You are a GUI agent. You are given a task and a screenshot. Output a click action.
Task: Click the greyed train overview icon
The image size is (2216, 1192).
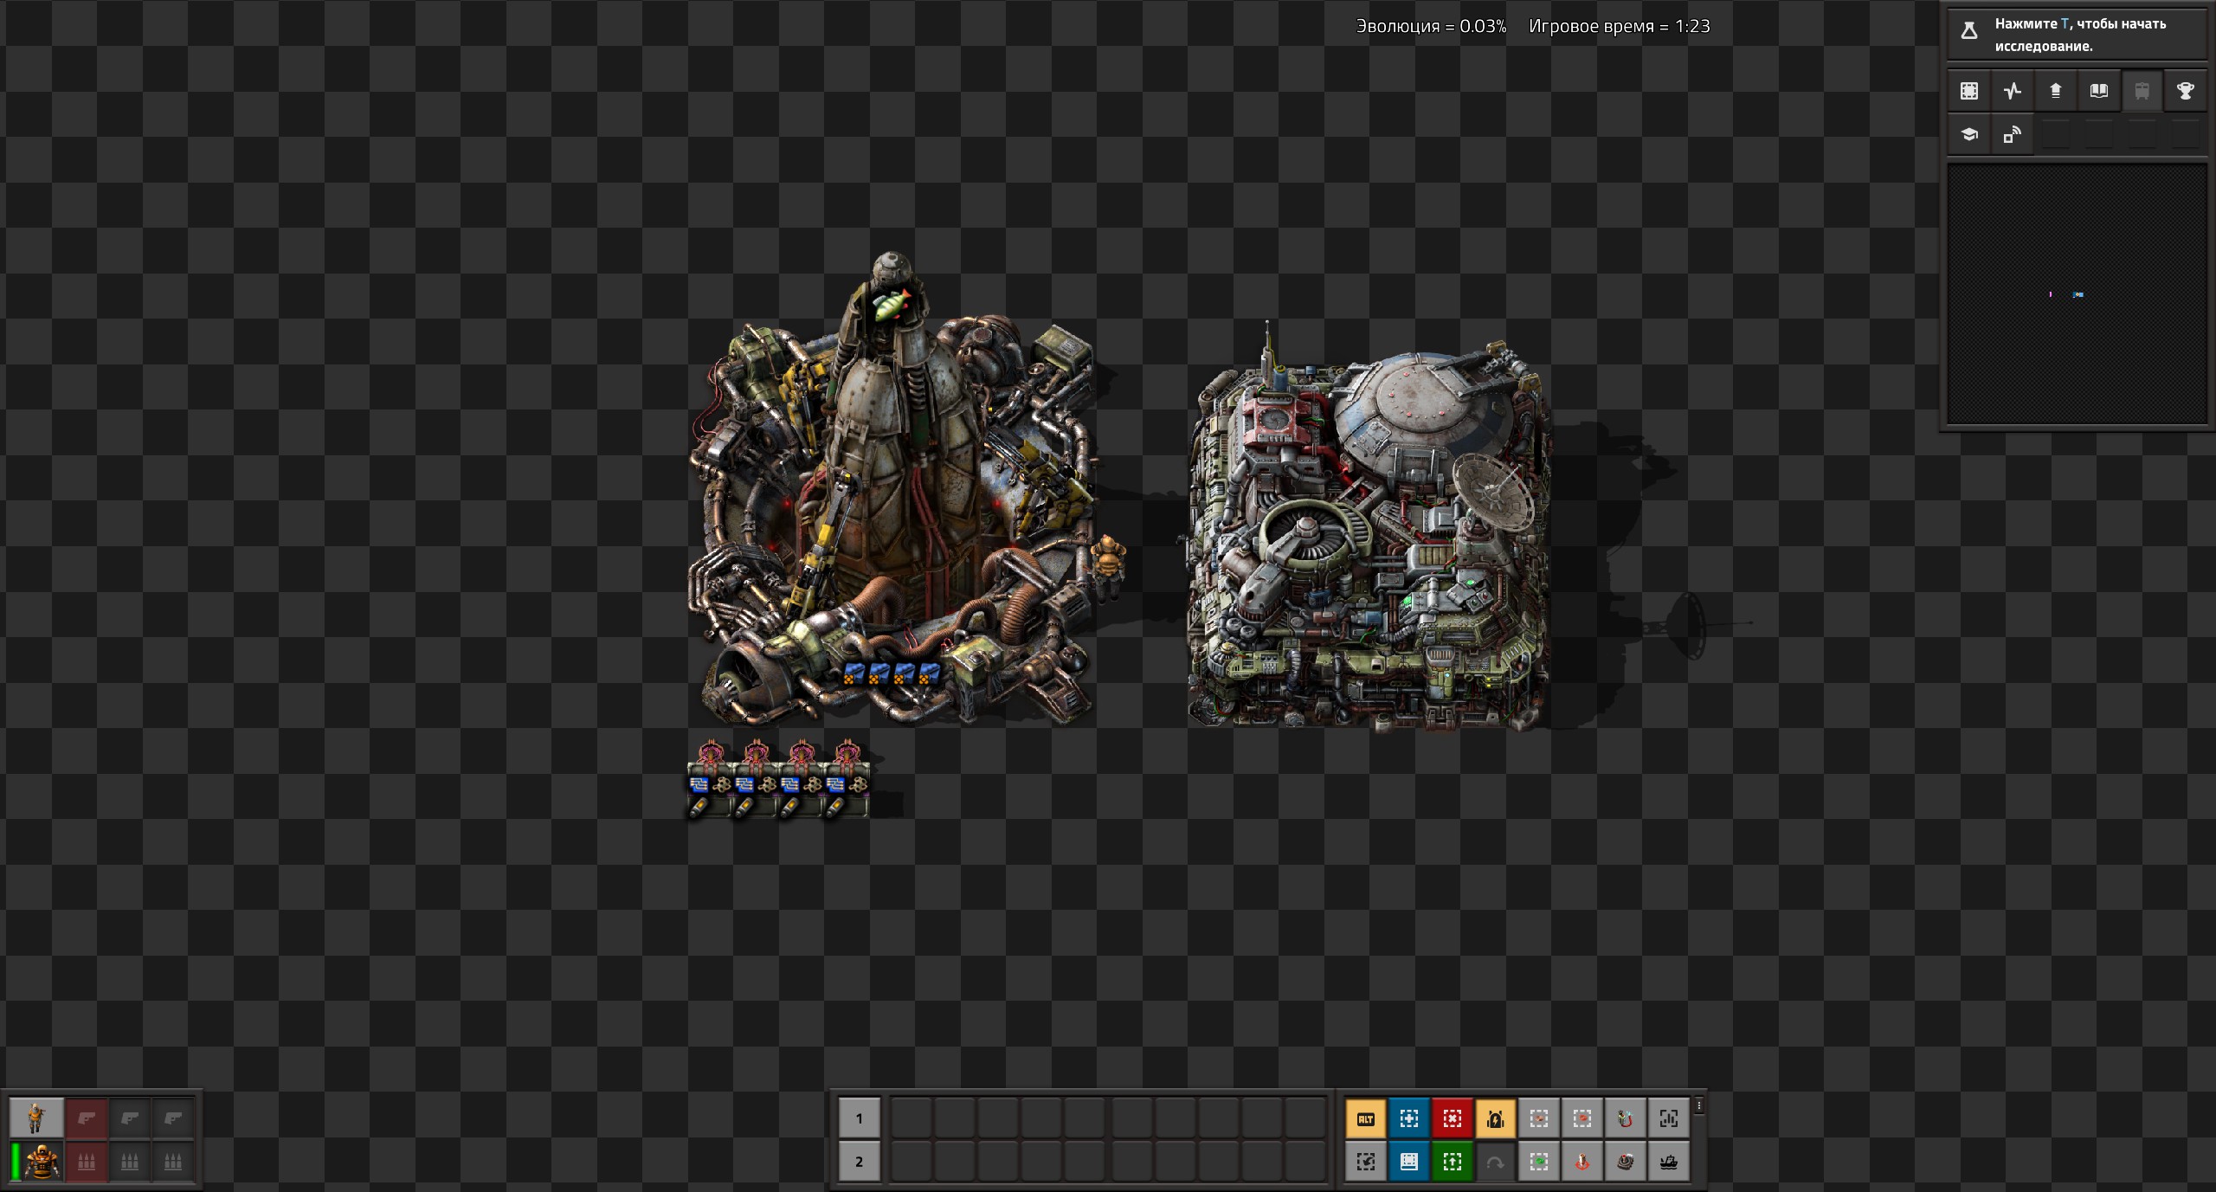2142,91
